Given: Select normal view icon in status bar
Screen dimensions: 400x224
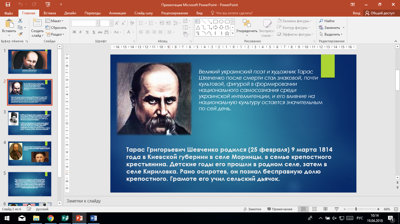Looking at the screenshot, I should [303, 209].
